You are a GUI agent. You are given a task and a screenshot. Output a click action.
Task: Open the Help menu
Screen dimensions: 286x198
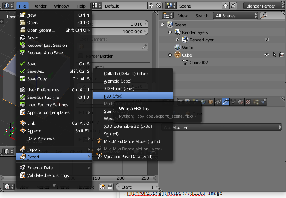pyautogui.click(x=81, y=6)
